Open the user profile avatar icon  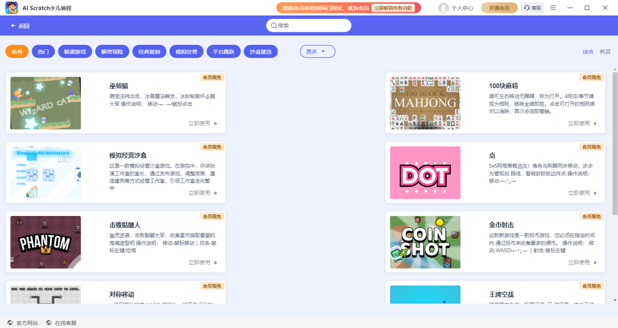click(x=443, y=8)
